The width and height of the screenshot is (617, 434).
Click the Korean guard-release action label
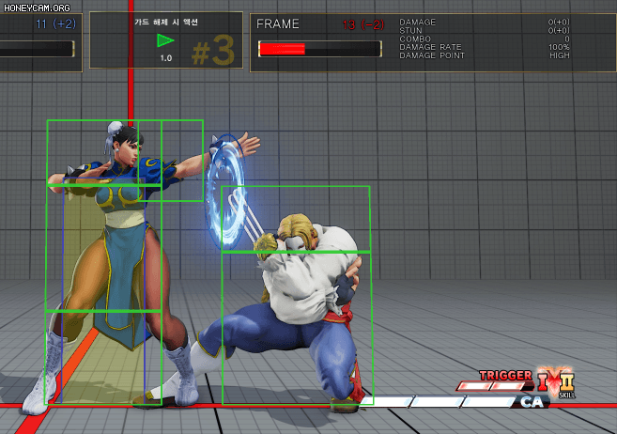[165, 22]
